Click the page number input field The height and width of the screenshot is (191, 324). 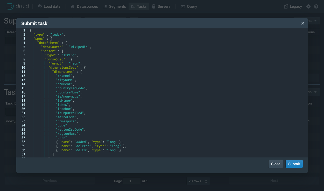point(132,181)
